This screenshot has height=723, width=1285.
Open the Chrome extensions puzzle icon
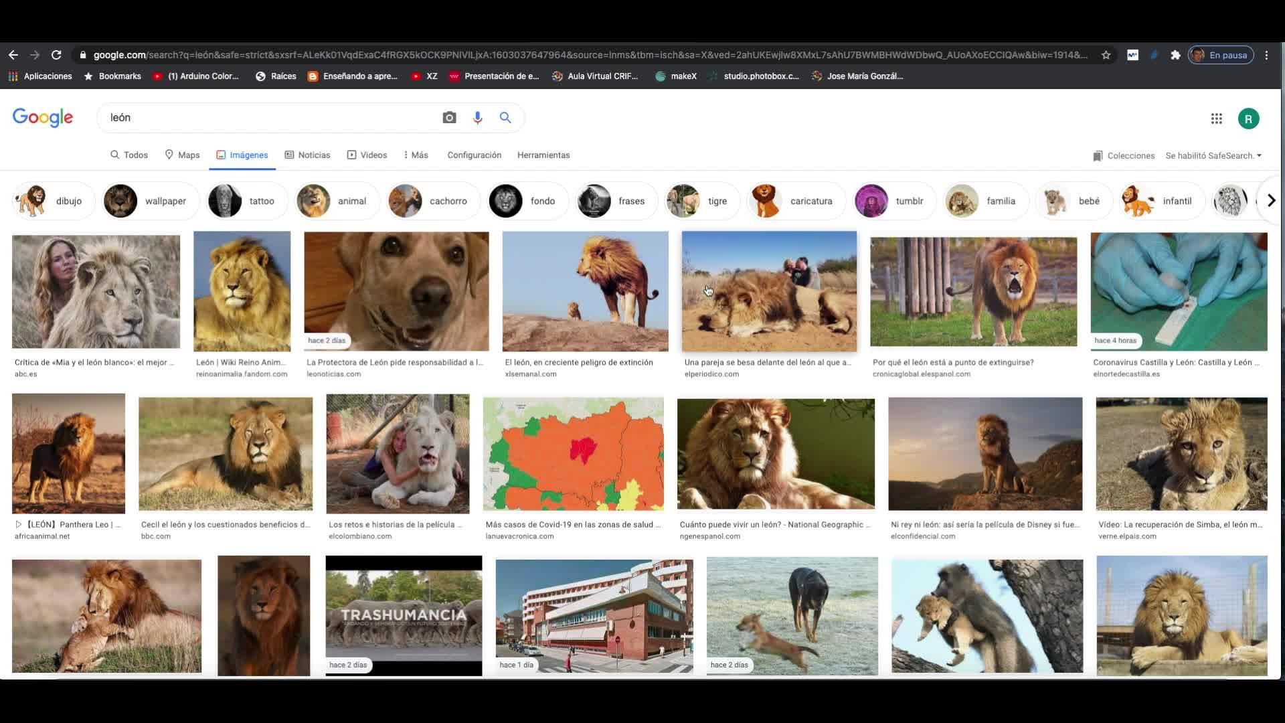coord(1175,55)
